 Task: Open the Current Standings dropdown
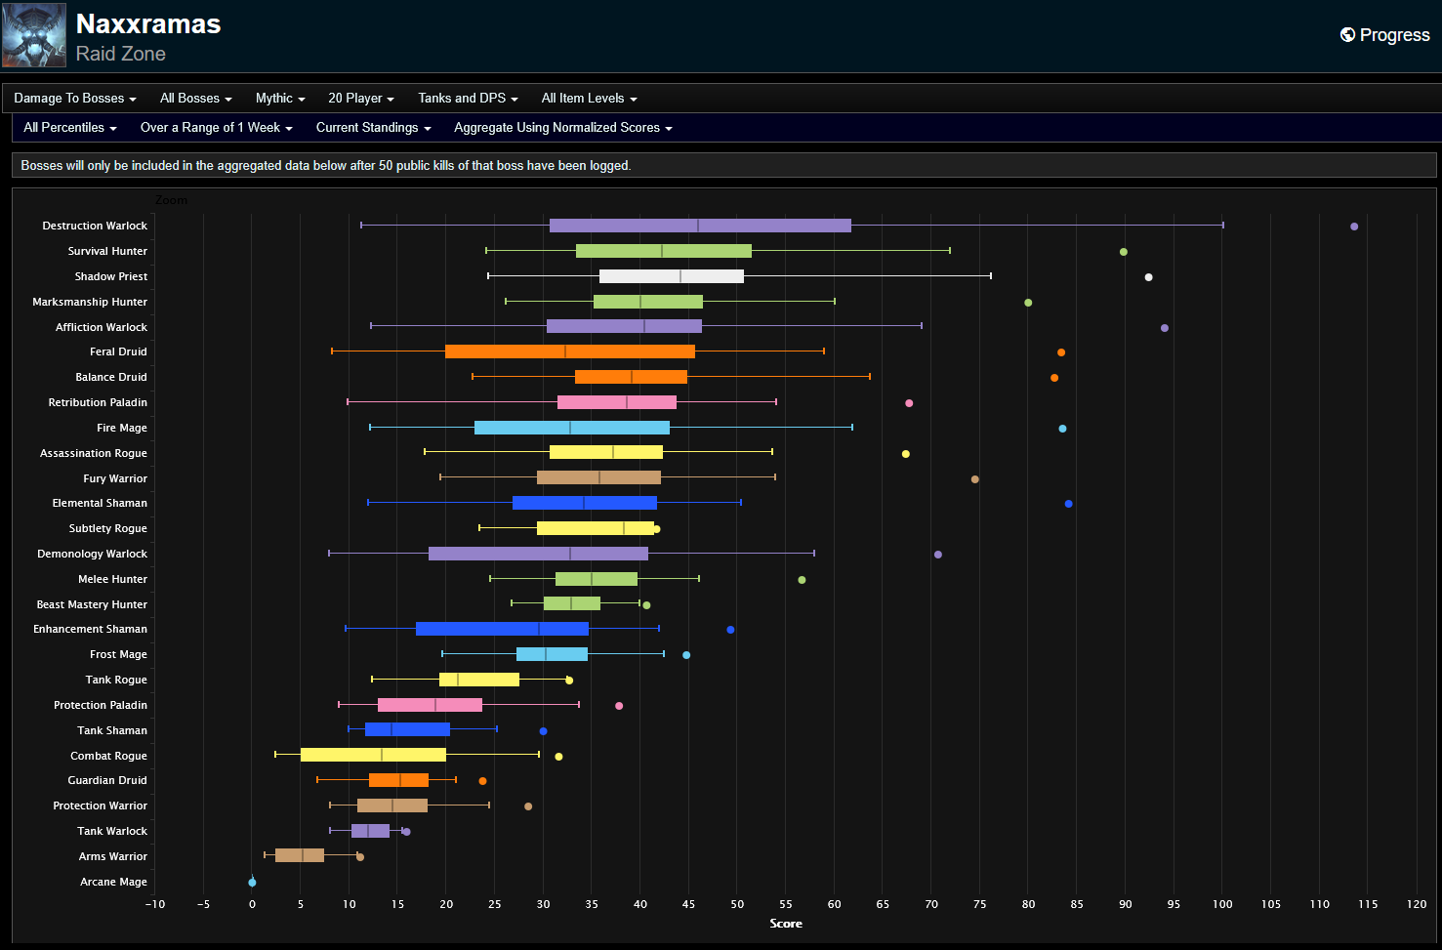point(373,128)
